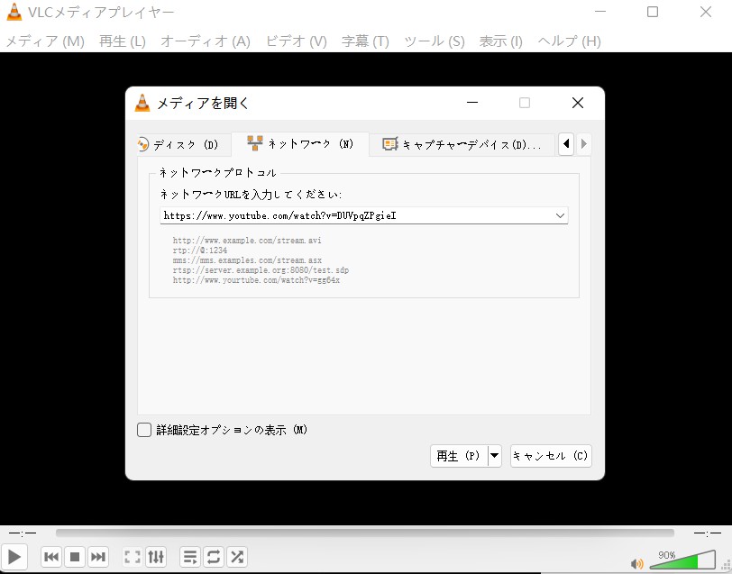Toggle shuffle random playback icon

tap(237, 557)
